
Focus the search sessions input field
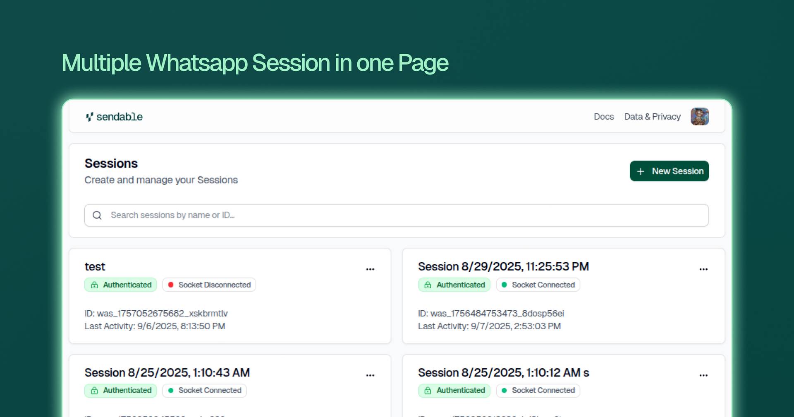pyautogui.click(x=397, y=215)
